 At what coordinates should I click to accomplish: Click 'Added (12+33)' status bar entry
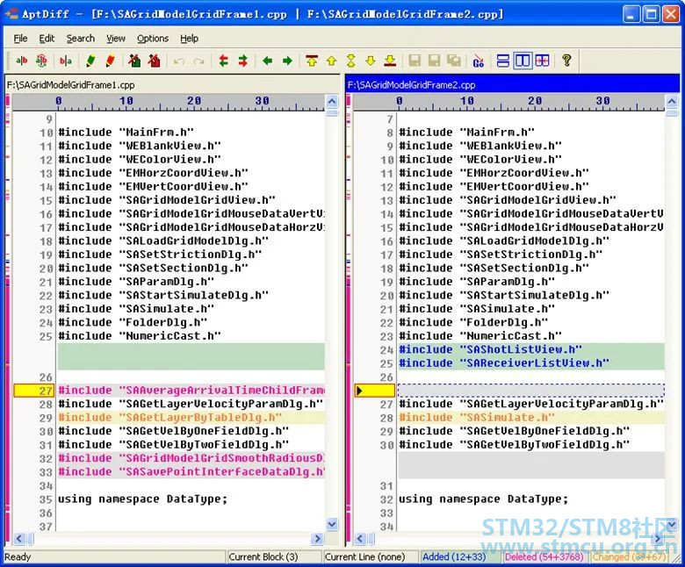[454, 557]
